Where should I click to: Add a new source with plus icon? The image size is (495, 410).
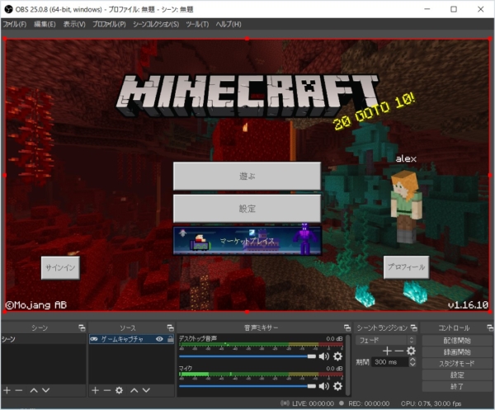click(95, 390)
